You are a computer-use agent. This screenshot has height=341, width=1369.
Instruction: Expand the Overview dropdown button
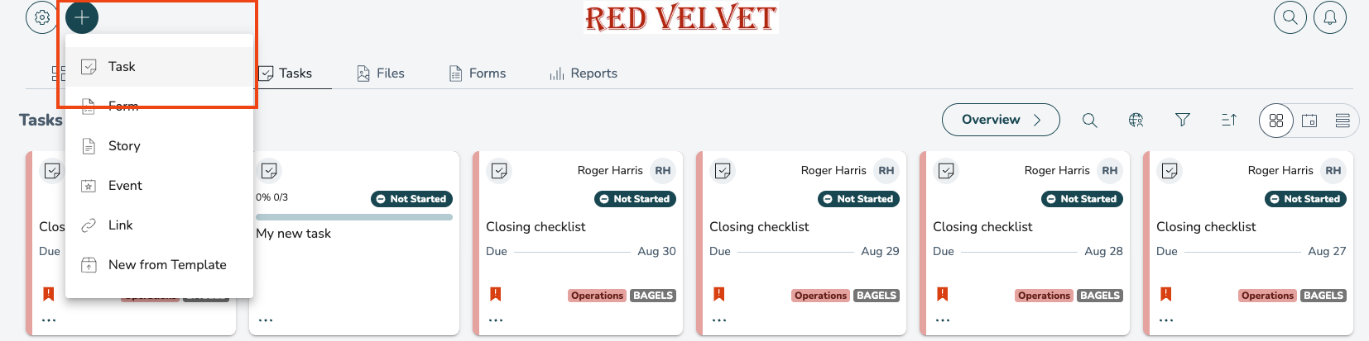[x=1001, y=120]
